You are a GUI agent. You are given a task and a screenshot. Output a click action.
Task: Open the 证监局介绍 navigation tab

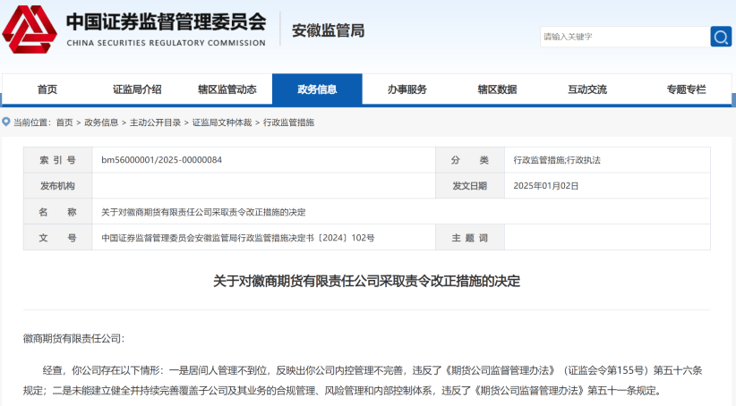point(137,89)
